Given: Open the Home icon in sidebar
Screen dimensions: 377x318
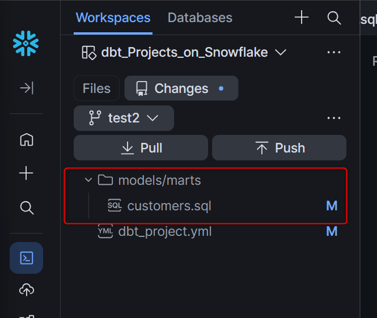Looking at the screenshot, I should pyautogui.click(x=27, y=139).
